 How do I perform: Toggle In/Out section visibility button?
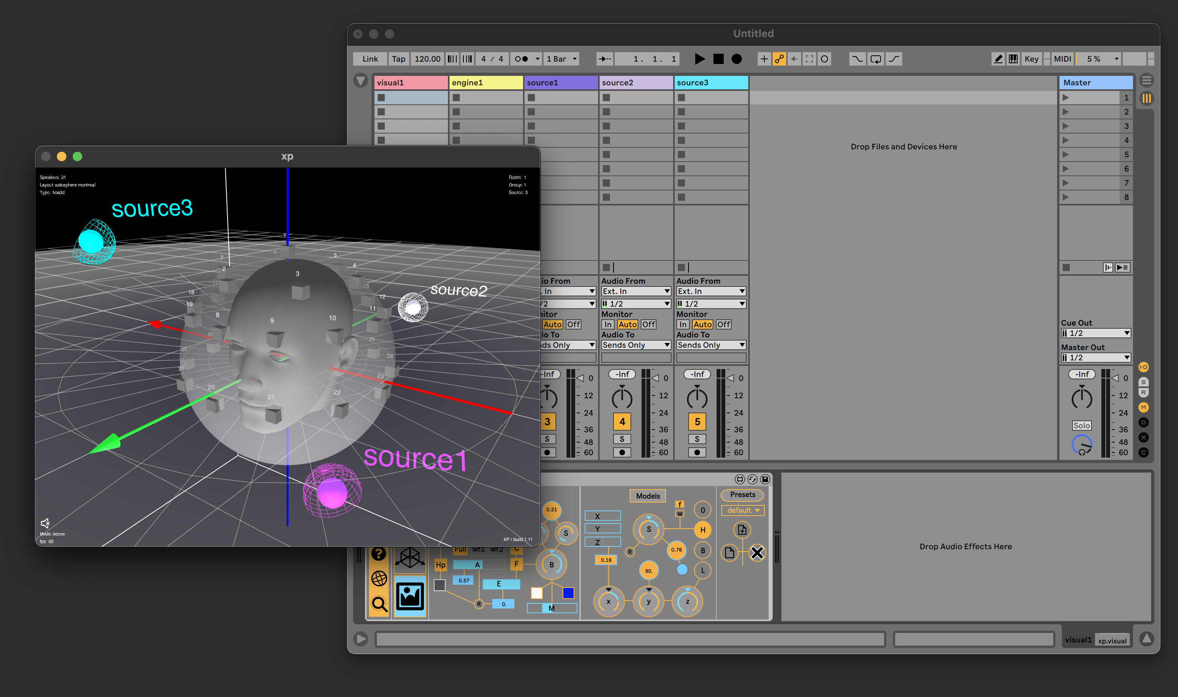tap(1144, 367)
